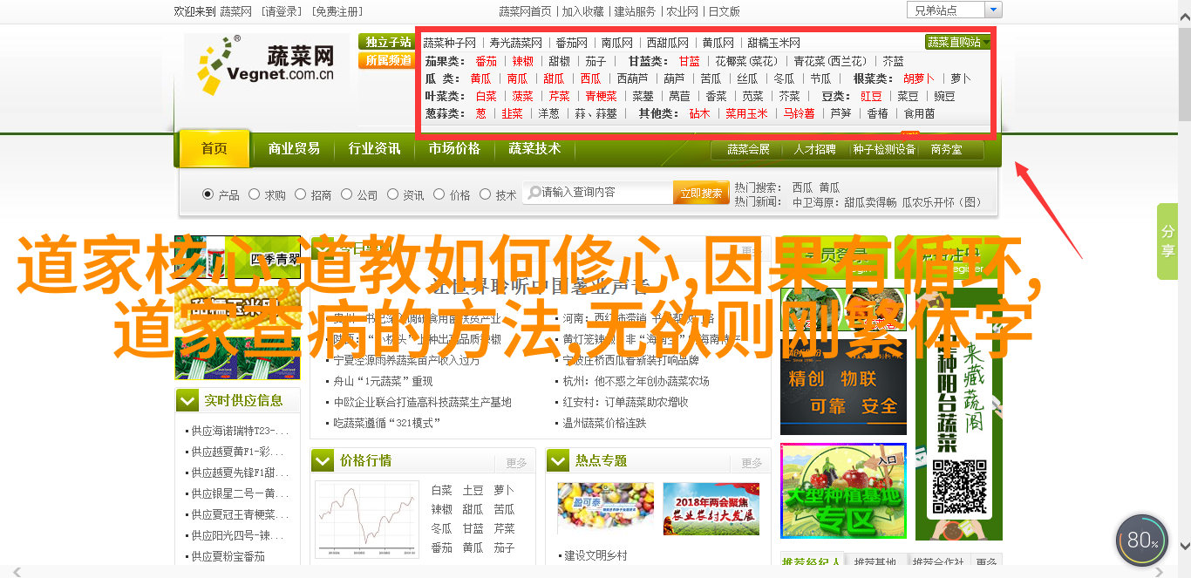Select the 公司 radio button
This screenshot has width=1191, height=578.
point(346,194)
